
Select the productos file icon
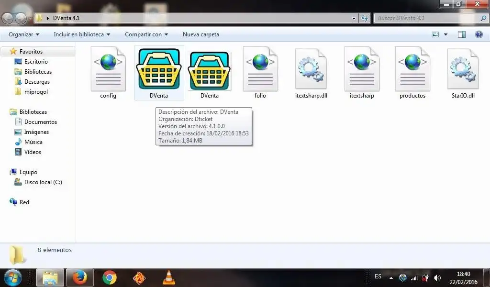click(x=412, y=69)
